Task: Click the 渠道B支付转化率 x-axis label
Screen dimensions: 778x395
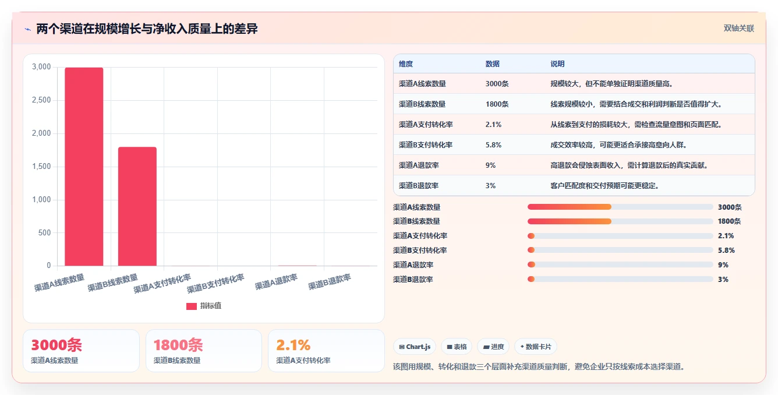Action: click(x=215, y=284)
